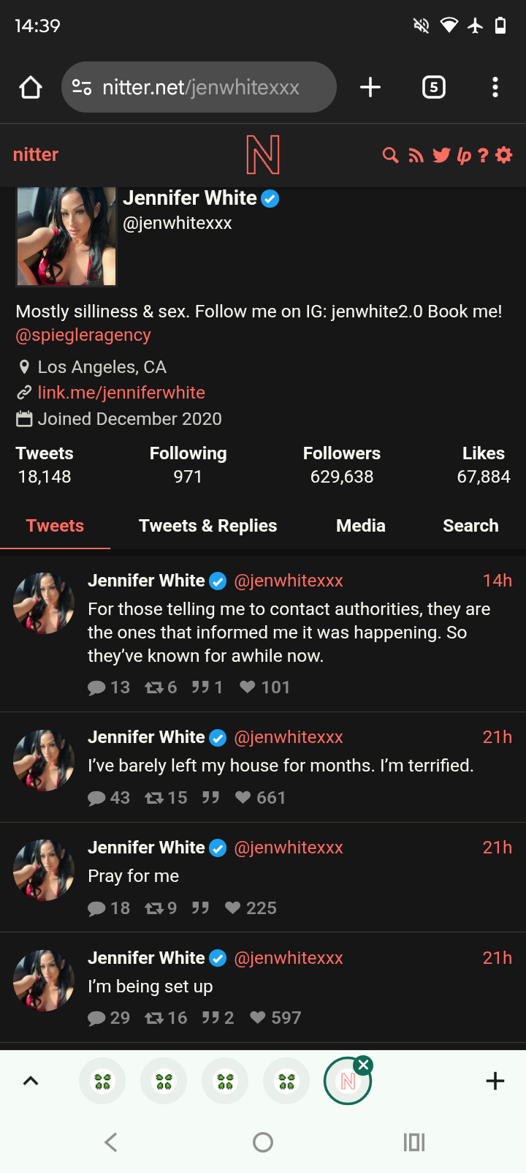Switch to Tweets & Replies tab
The width and height of the screenshot is (526, 1173).
click(x=208, y=526)
